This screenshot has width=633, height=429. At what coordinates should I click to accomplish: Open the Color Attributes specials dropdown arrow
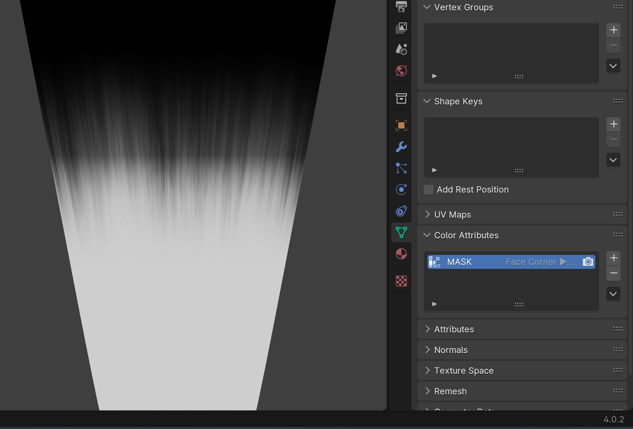(613, 294)
